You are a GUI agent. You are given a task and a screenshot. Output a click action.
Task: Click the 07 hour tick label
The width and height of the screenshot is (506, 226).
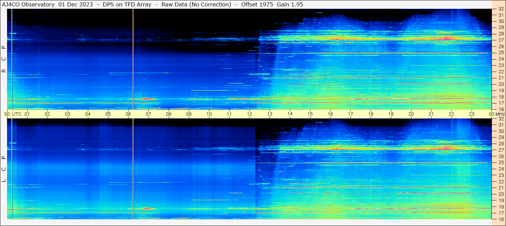[x=148, y=114]
